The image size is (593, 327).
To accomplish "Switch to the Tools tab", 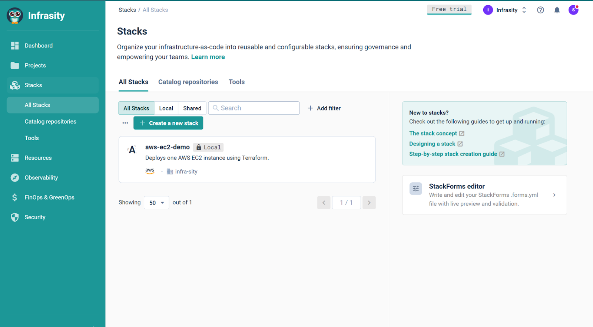I will (x=236, y=82).
